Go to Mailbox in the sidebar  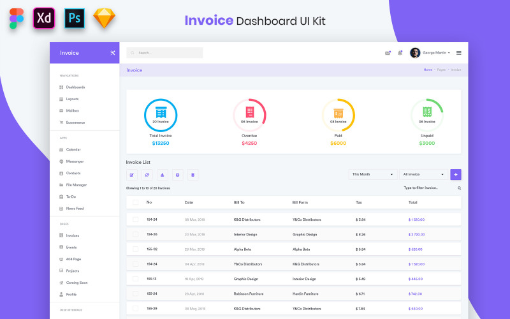click(72, 110)
